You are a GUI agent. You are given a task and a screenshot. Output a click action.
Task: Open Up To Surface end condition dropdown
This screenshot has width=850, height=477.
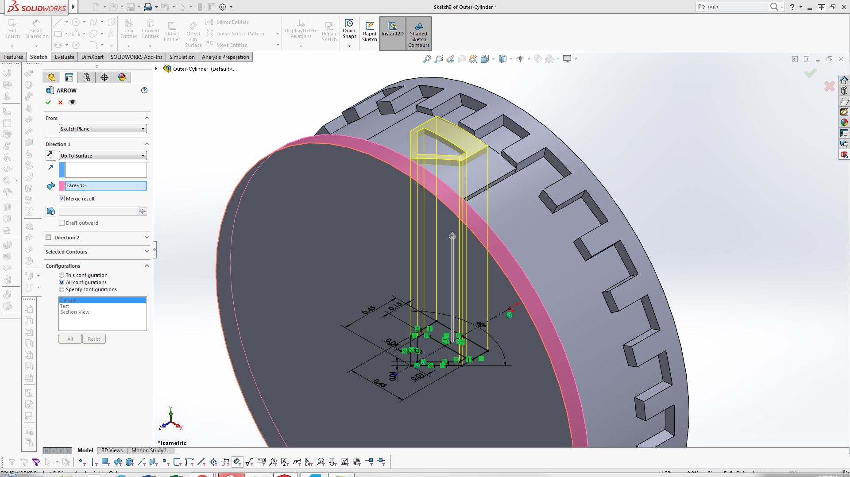[x=103, y=156]
